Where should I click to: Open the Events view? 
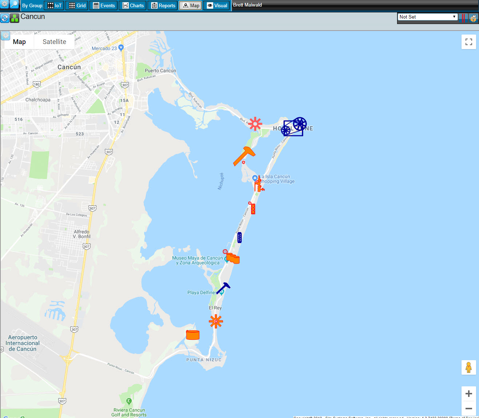click(x=104, y=5)
